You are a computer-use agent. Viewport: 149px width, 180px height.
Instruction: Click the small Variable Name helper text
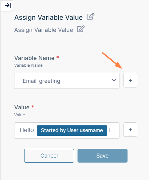(29, 65)
